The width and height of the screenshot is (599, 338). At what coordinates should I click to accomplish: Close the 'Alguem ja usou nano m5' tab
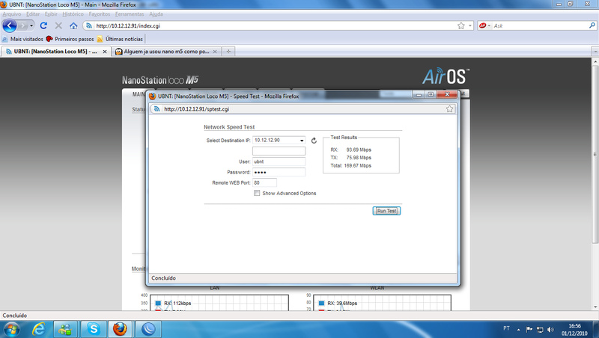215,52
